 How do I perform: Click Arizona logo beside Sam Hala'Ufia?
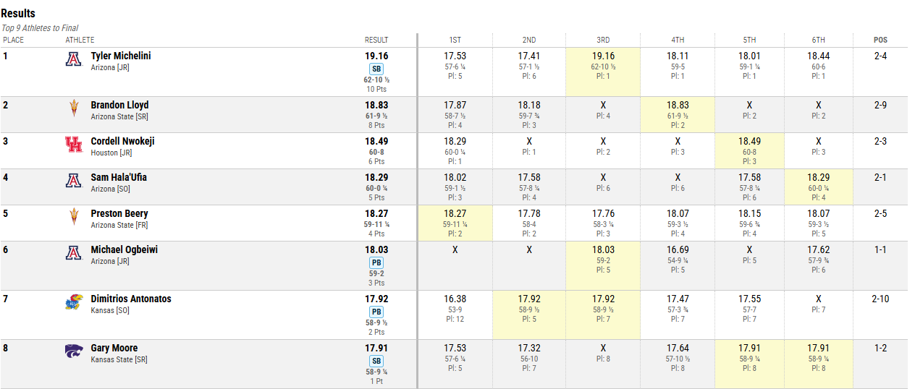click(x=74, y=181)
